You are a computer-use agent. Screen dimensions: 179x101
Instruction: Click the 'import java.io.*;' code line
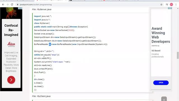tap(42, 20)
